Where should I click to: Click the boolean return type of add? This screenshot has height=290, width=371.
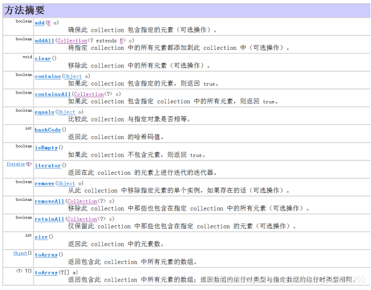[24, 21]
